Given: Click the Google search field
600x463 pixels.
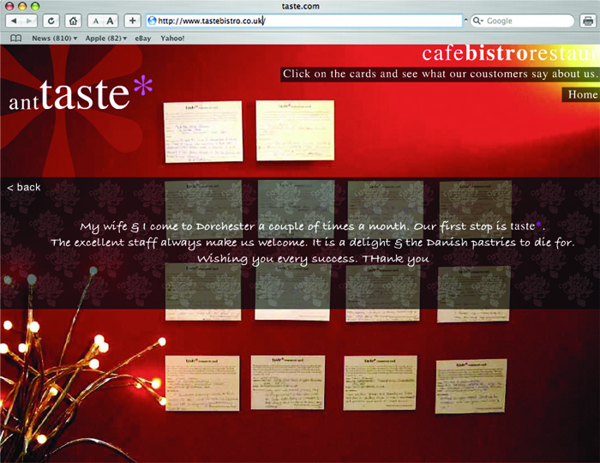Looking at the screenshot, I should pos(522,21).
